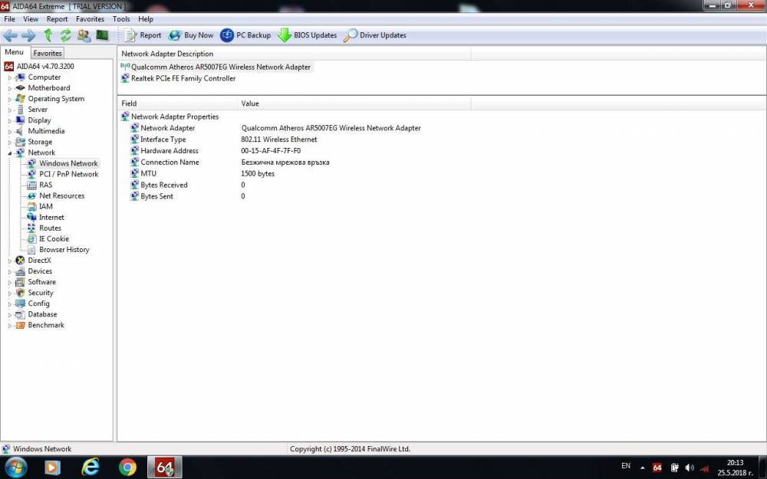767x479 pixels.
Task: Go back with the blue left arrow
Action: click(10, 35)
